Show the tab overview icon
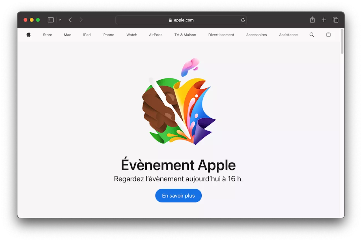 click(335, 20)
